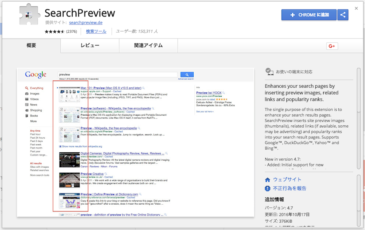Click the (2376) review count

pyautogui.click(x=71, y=32)
